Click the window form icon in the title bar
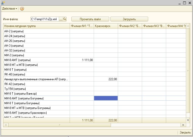Viewport: 193px width, 137px height. point(3,3)
